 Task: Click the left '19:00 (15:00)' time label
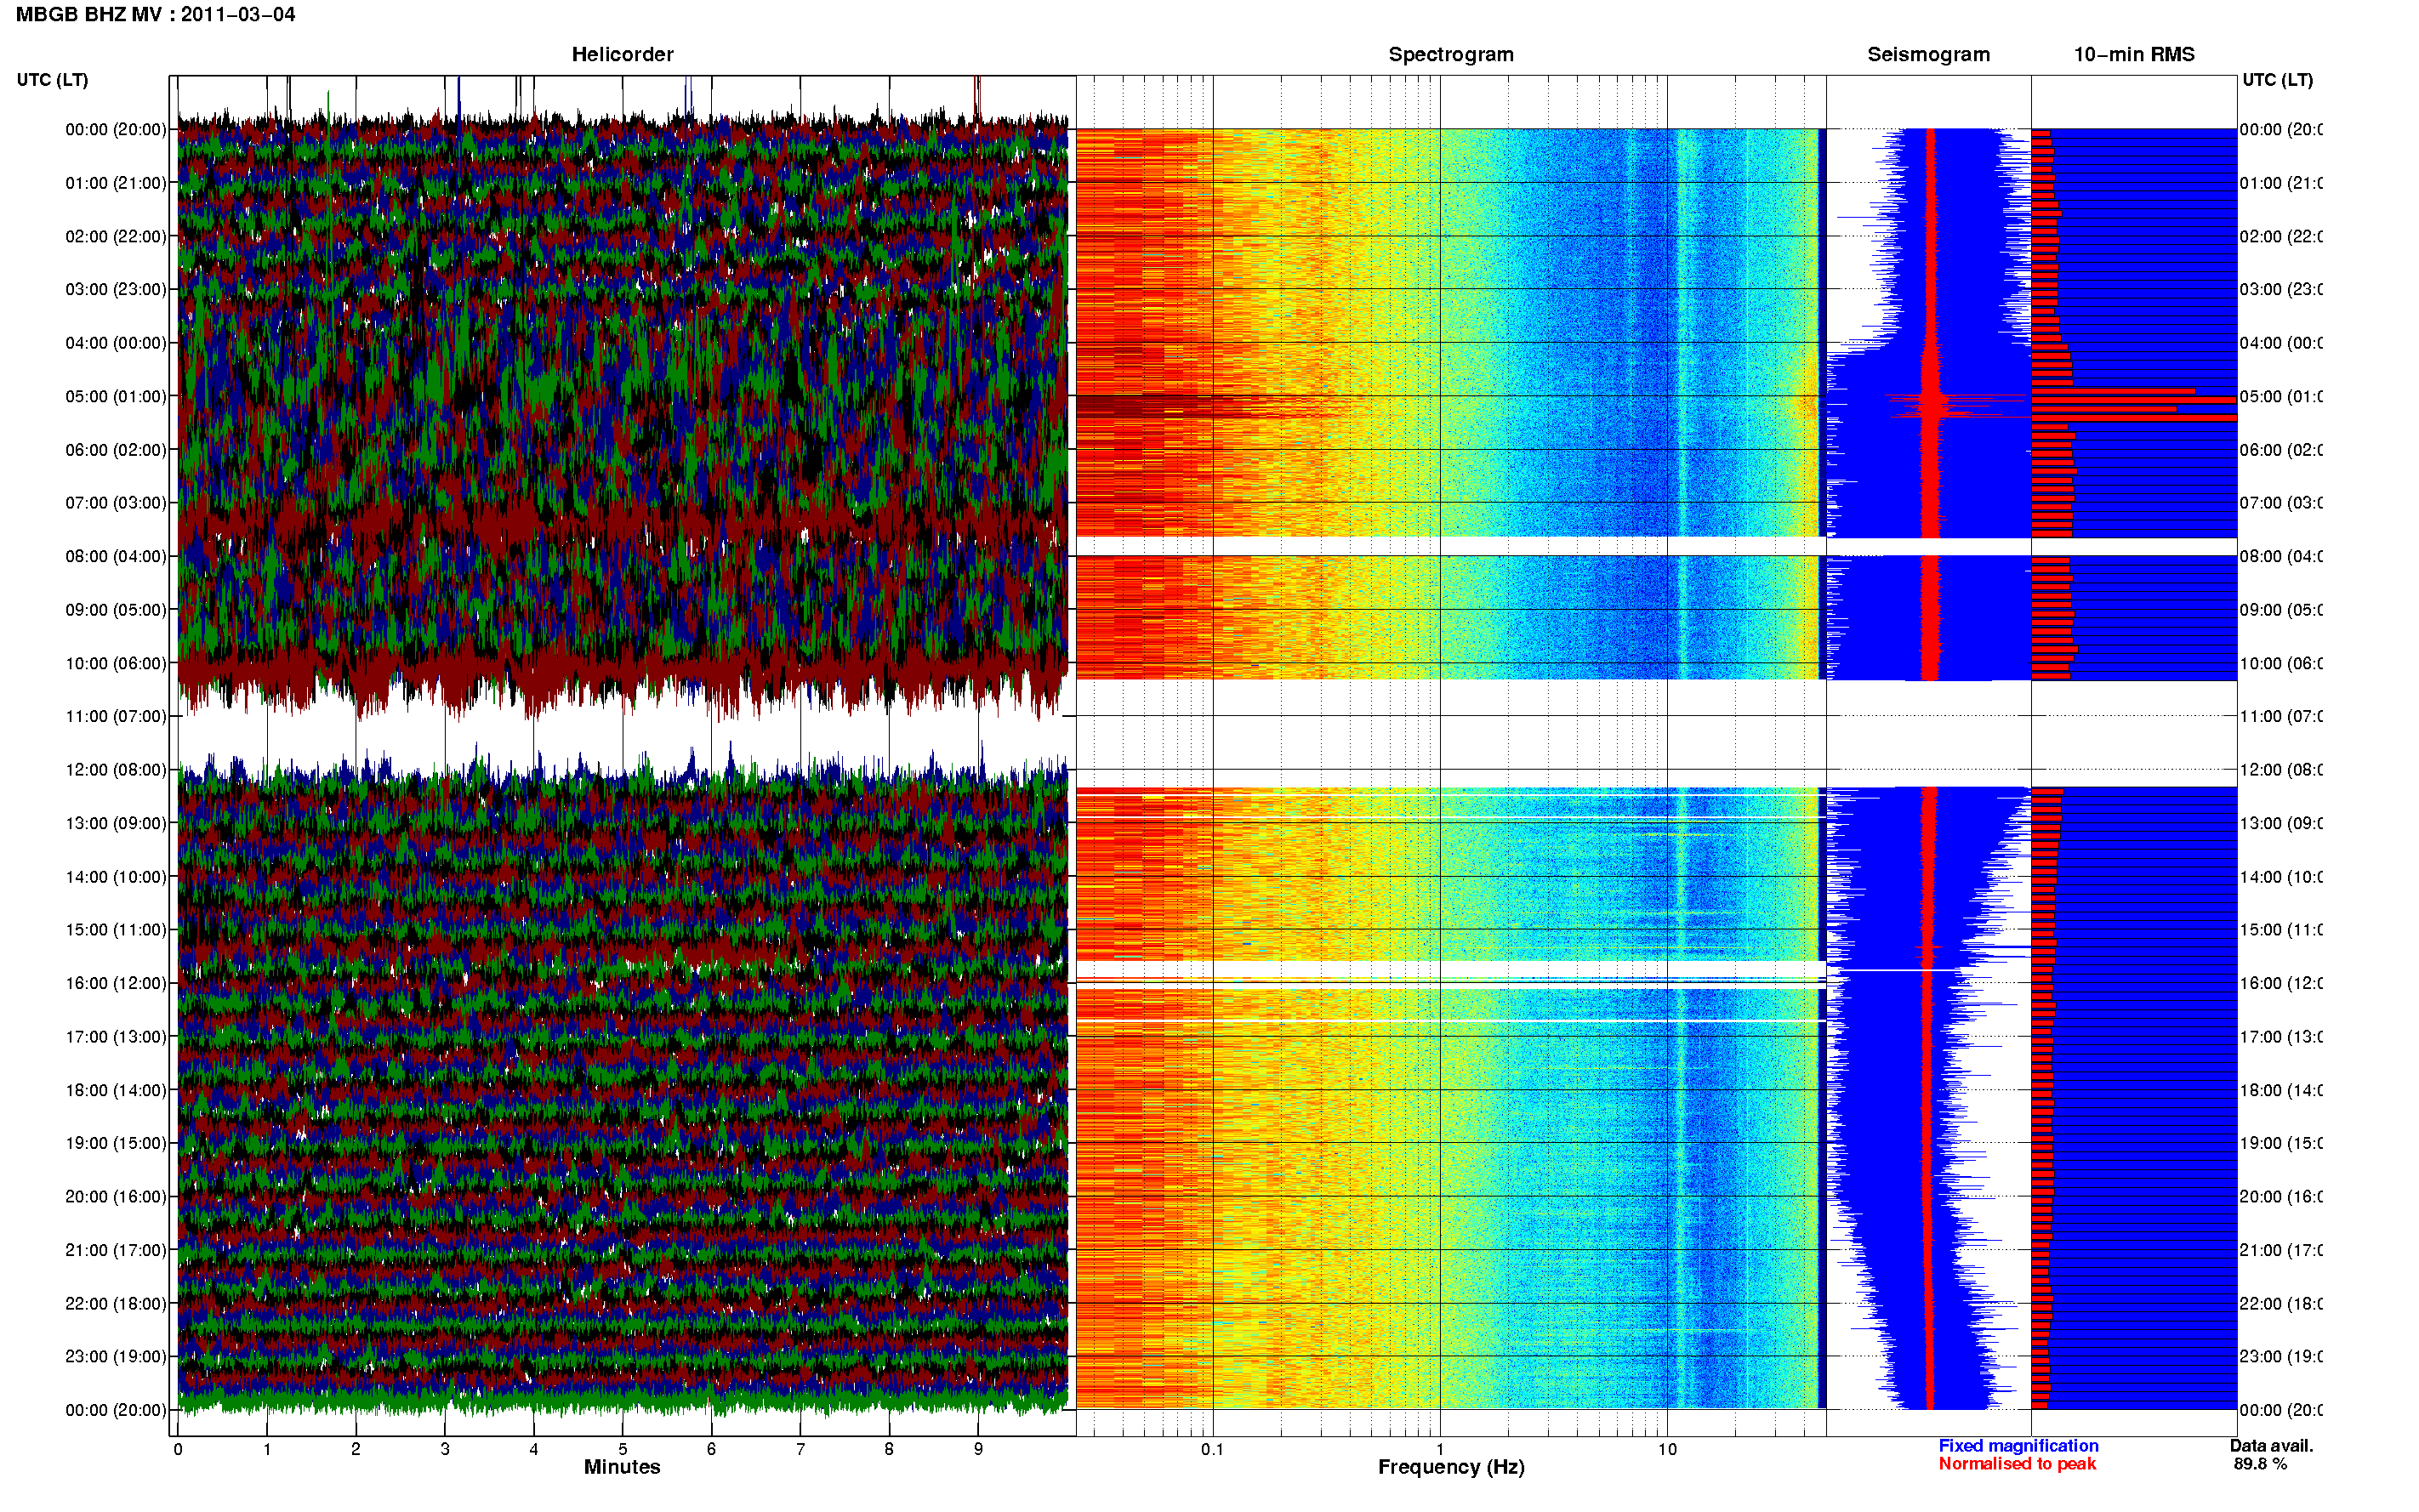[116, 1144]
